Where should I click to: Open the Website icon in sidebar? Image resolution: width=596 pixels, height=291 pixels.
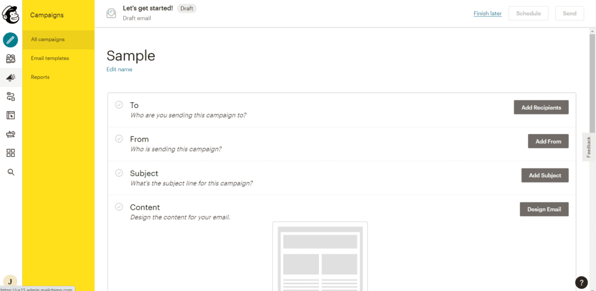(x=10, y=115)
